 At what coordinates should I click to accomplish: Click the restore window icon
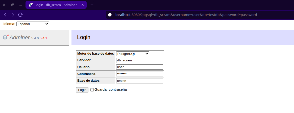[x=13, y=5]
